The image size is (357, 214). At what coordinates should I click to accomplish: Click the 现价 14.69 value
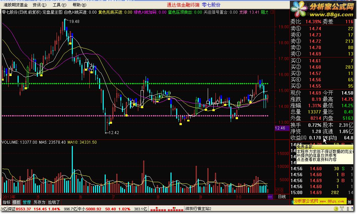[x=315, y=93]
